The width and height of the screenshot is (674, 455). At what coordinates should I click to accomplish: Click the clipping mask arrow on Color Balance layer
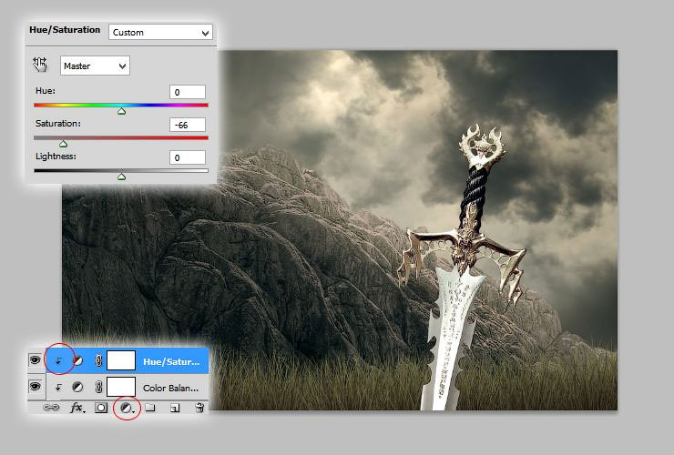click(58, 387)
